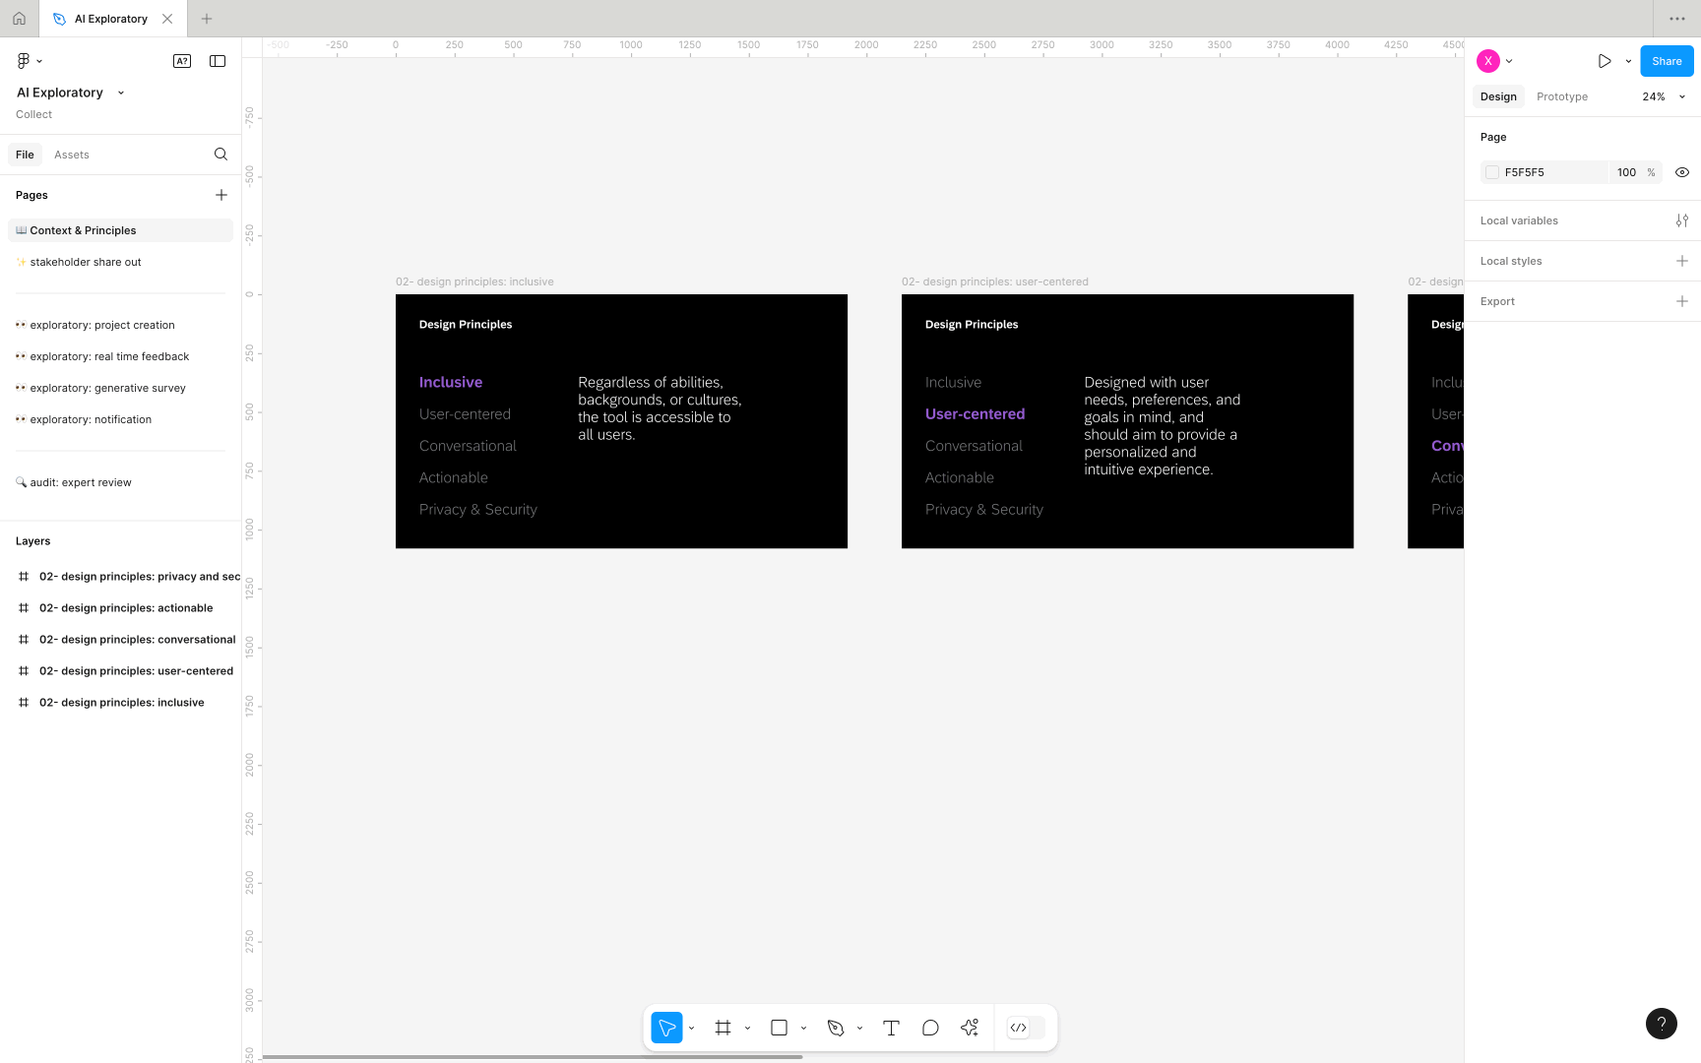This screenshot has width=1701, height=1063.
Task: Toggle Dev Mode code switch
Action: pos(1026,1028)
